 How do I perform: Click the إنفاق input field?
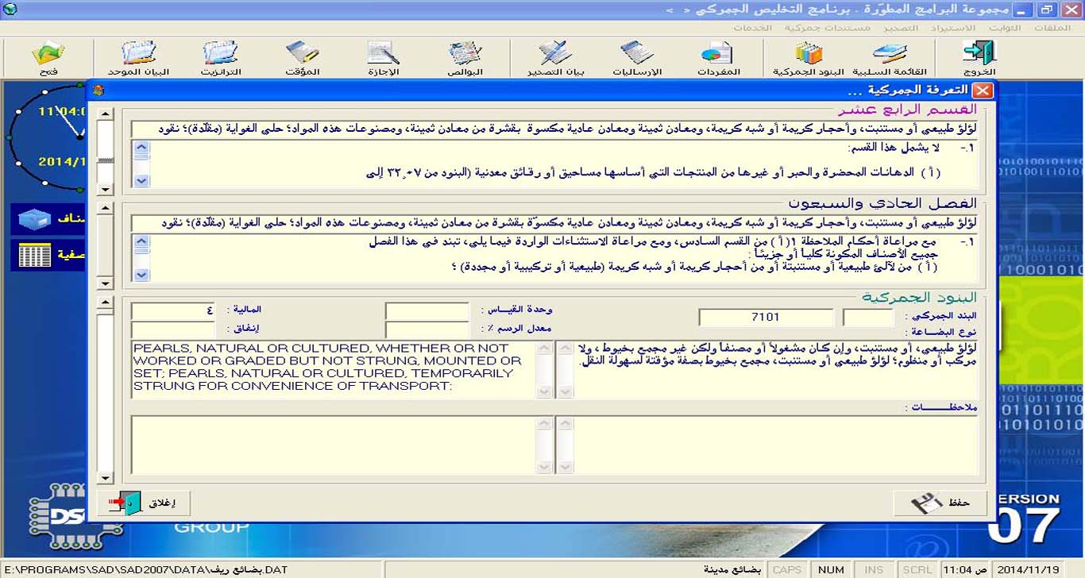tap(173, 329)
